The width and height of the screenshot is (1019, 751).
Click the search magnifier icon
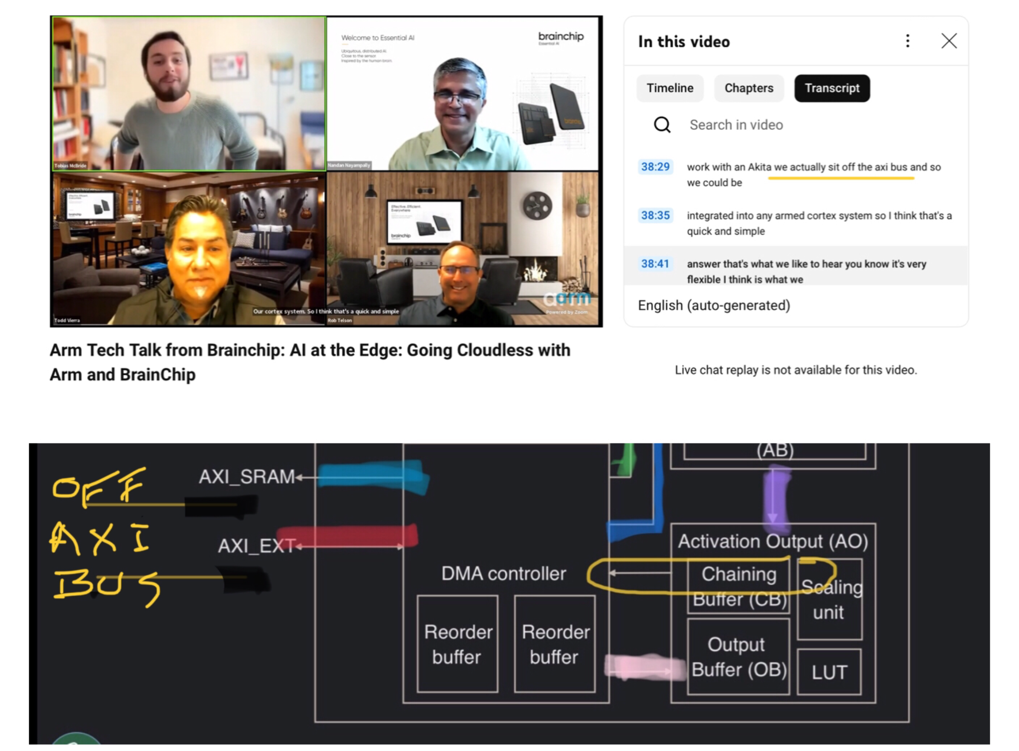click(x=662, y=125)
